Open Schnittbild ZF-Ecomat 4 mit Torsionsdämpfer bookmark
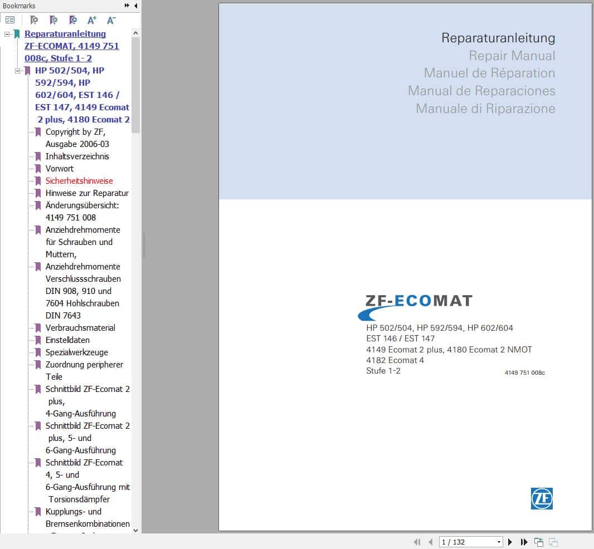 pyautogui.click(x=87, y=481)
